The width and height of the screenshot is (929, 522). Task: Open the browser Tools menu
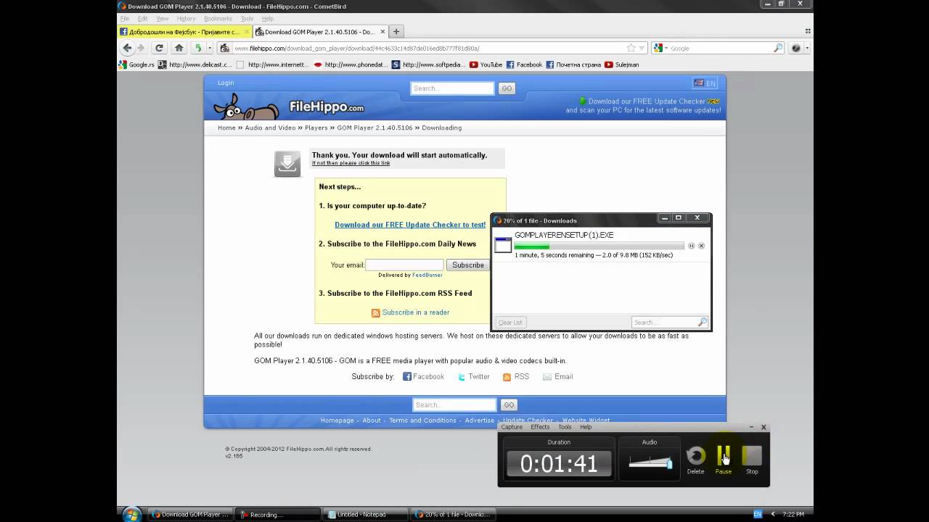pos(247,18)
